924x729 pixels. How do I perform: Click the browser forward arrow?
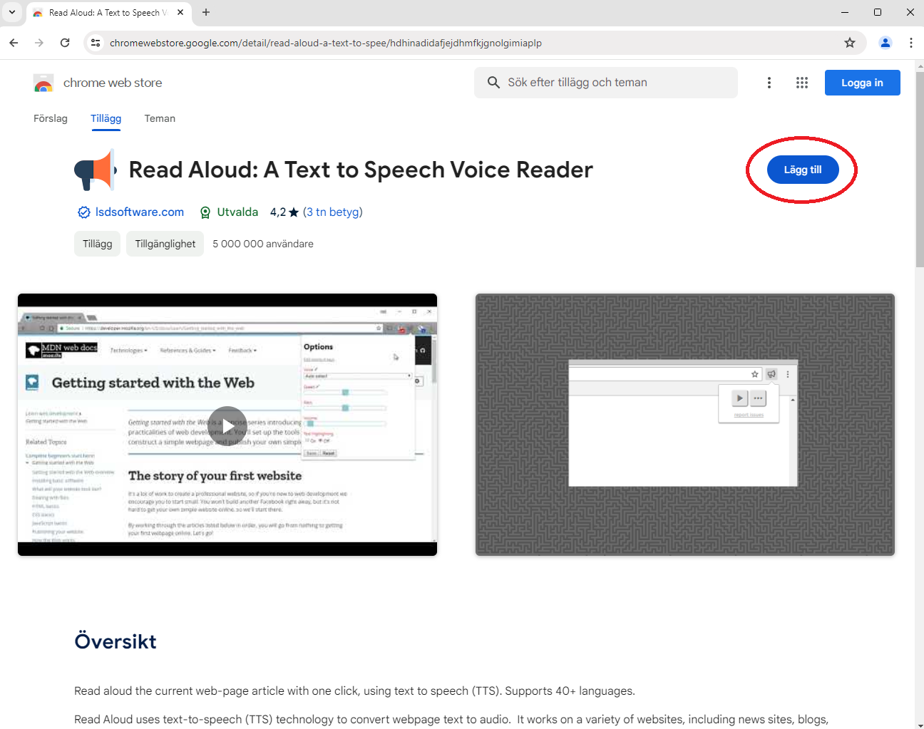[39, 43]
